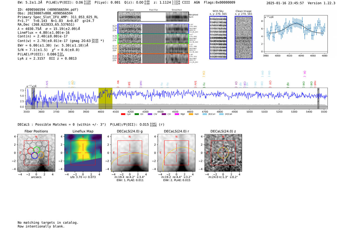Click the yellow highlighted emission line region
The height and width of the screenshot is (240, 353).
pos(105,98)
